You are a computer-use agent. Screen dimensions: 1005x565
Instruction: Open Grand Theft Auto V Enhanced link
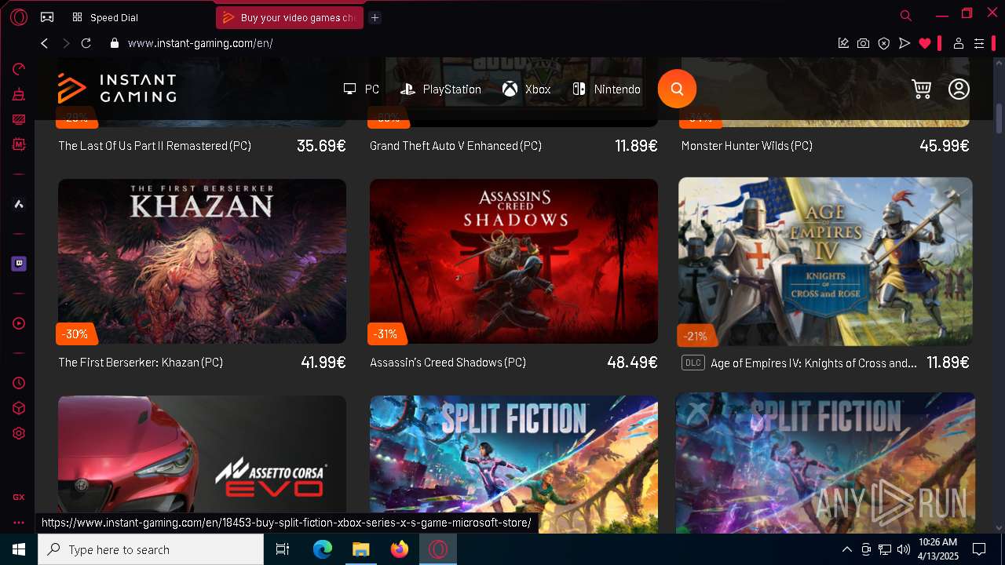[455, 146]
